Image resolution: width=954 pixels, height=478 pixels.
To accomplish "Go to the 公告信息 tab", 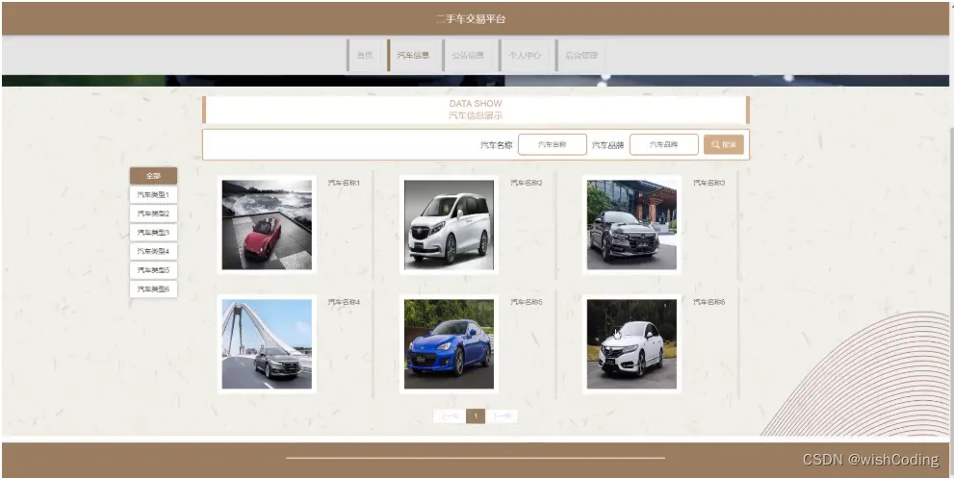I will [x=467, y=56].
